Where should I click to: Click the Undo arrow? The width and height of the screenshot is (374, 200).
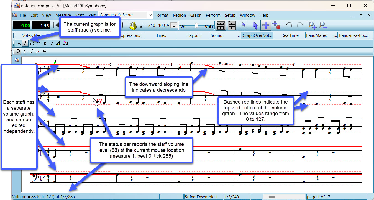tap(289, 25)
